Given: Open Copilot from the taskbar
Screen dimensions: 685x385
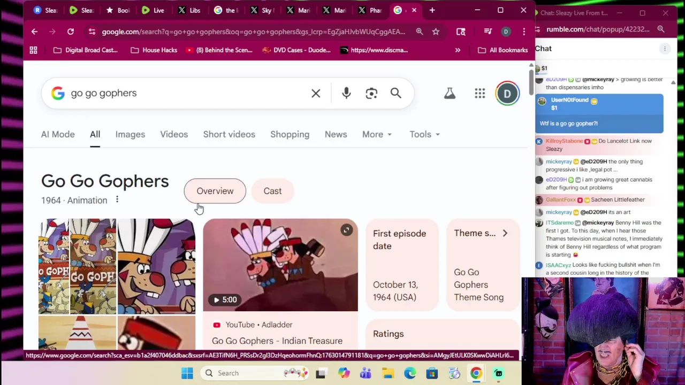Looking at the screenshot, I should pos(344,373).
